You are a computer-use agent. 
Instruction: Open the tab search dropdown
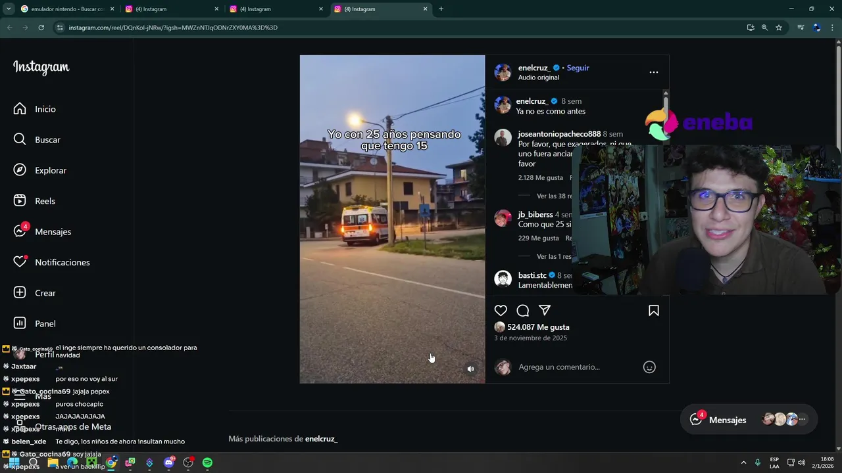coord(9,9)
